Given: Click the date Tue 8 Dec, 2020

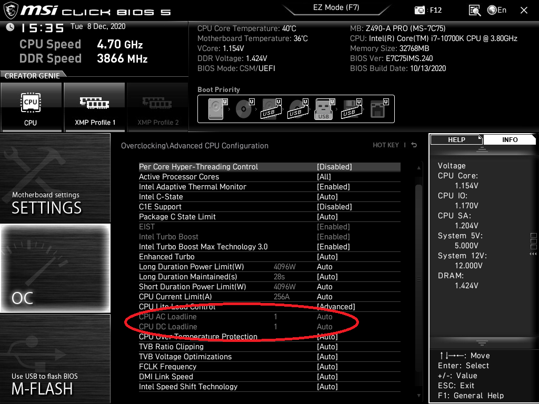Looking at the screenshot, I should click(x=98, y=26).
